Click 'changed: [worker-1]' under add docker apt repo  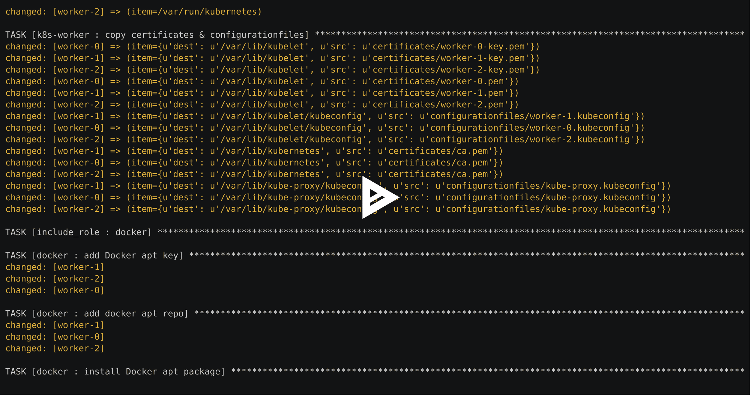(x=55, y=325)
